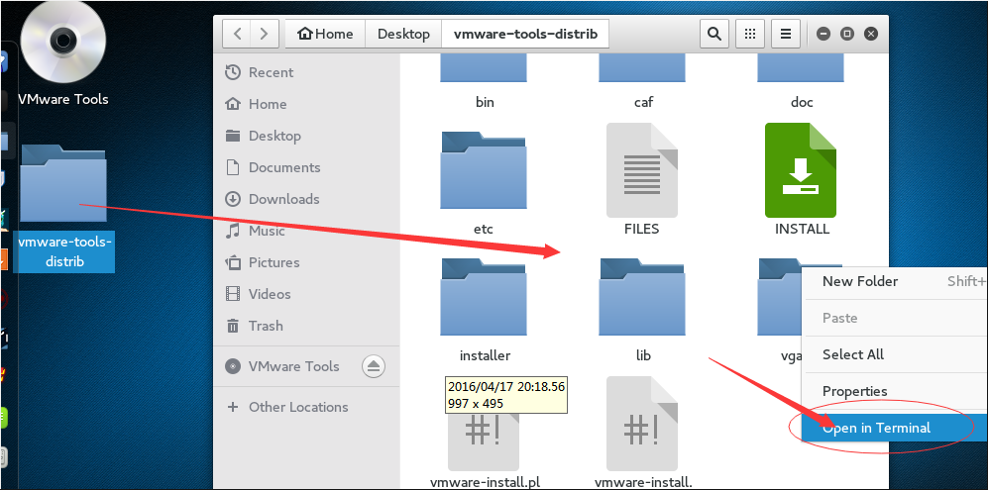Choose Open in Terminal from context menu

pyautogui.click(x=895, y=428)
